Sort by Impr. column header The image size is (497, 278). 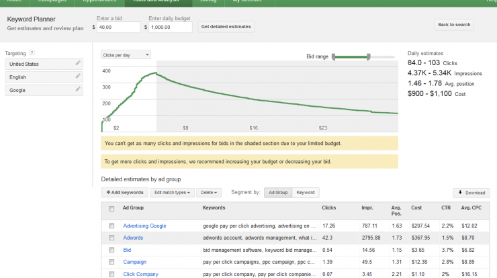(367, 207)
